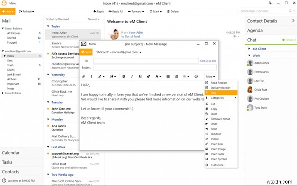The image size is (297, 186).
Task: Expand the Local Folders tree
Action: tap(2, 93)
